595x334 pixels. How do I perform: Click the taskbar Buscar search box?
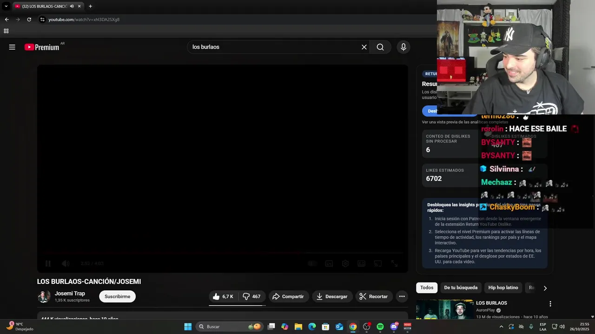[229, 327]
